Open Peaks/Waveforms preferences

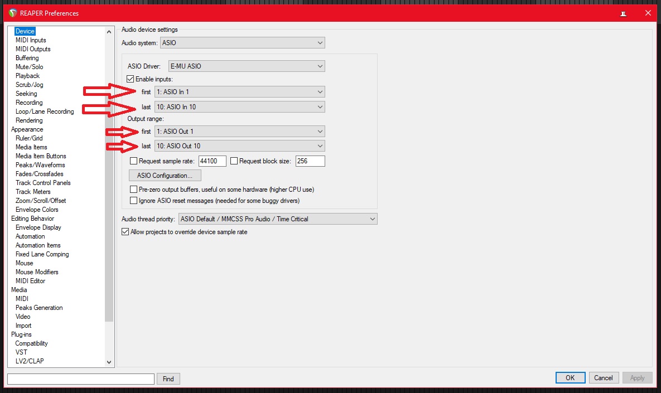(x=40, y=164)
